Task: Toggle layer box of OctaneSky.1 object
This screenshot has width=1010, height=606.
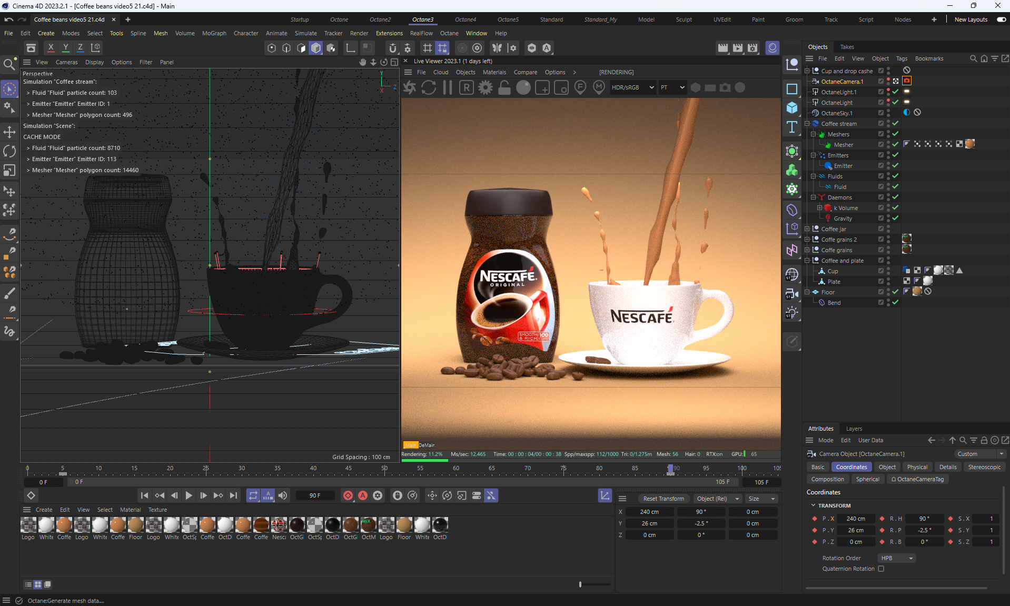Action: click(880, 113)
